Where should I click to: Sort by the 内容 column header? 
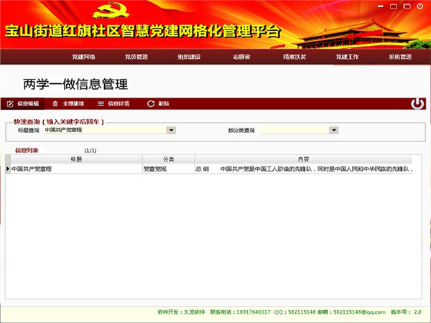(303, 159)
